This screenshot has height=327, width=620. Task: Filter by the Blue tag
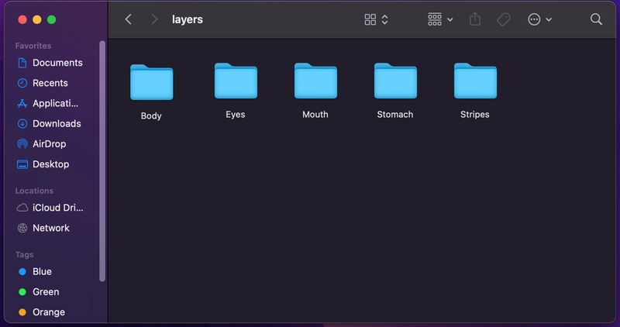(x=35, y=272)
